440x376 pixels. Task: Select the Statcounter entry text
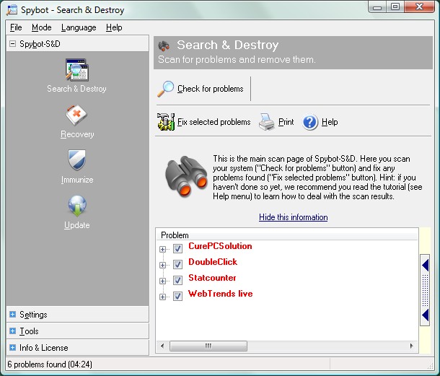coord(212,278)
